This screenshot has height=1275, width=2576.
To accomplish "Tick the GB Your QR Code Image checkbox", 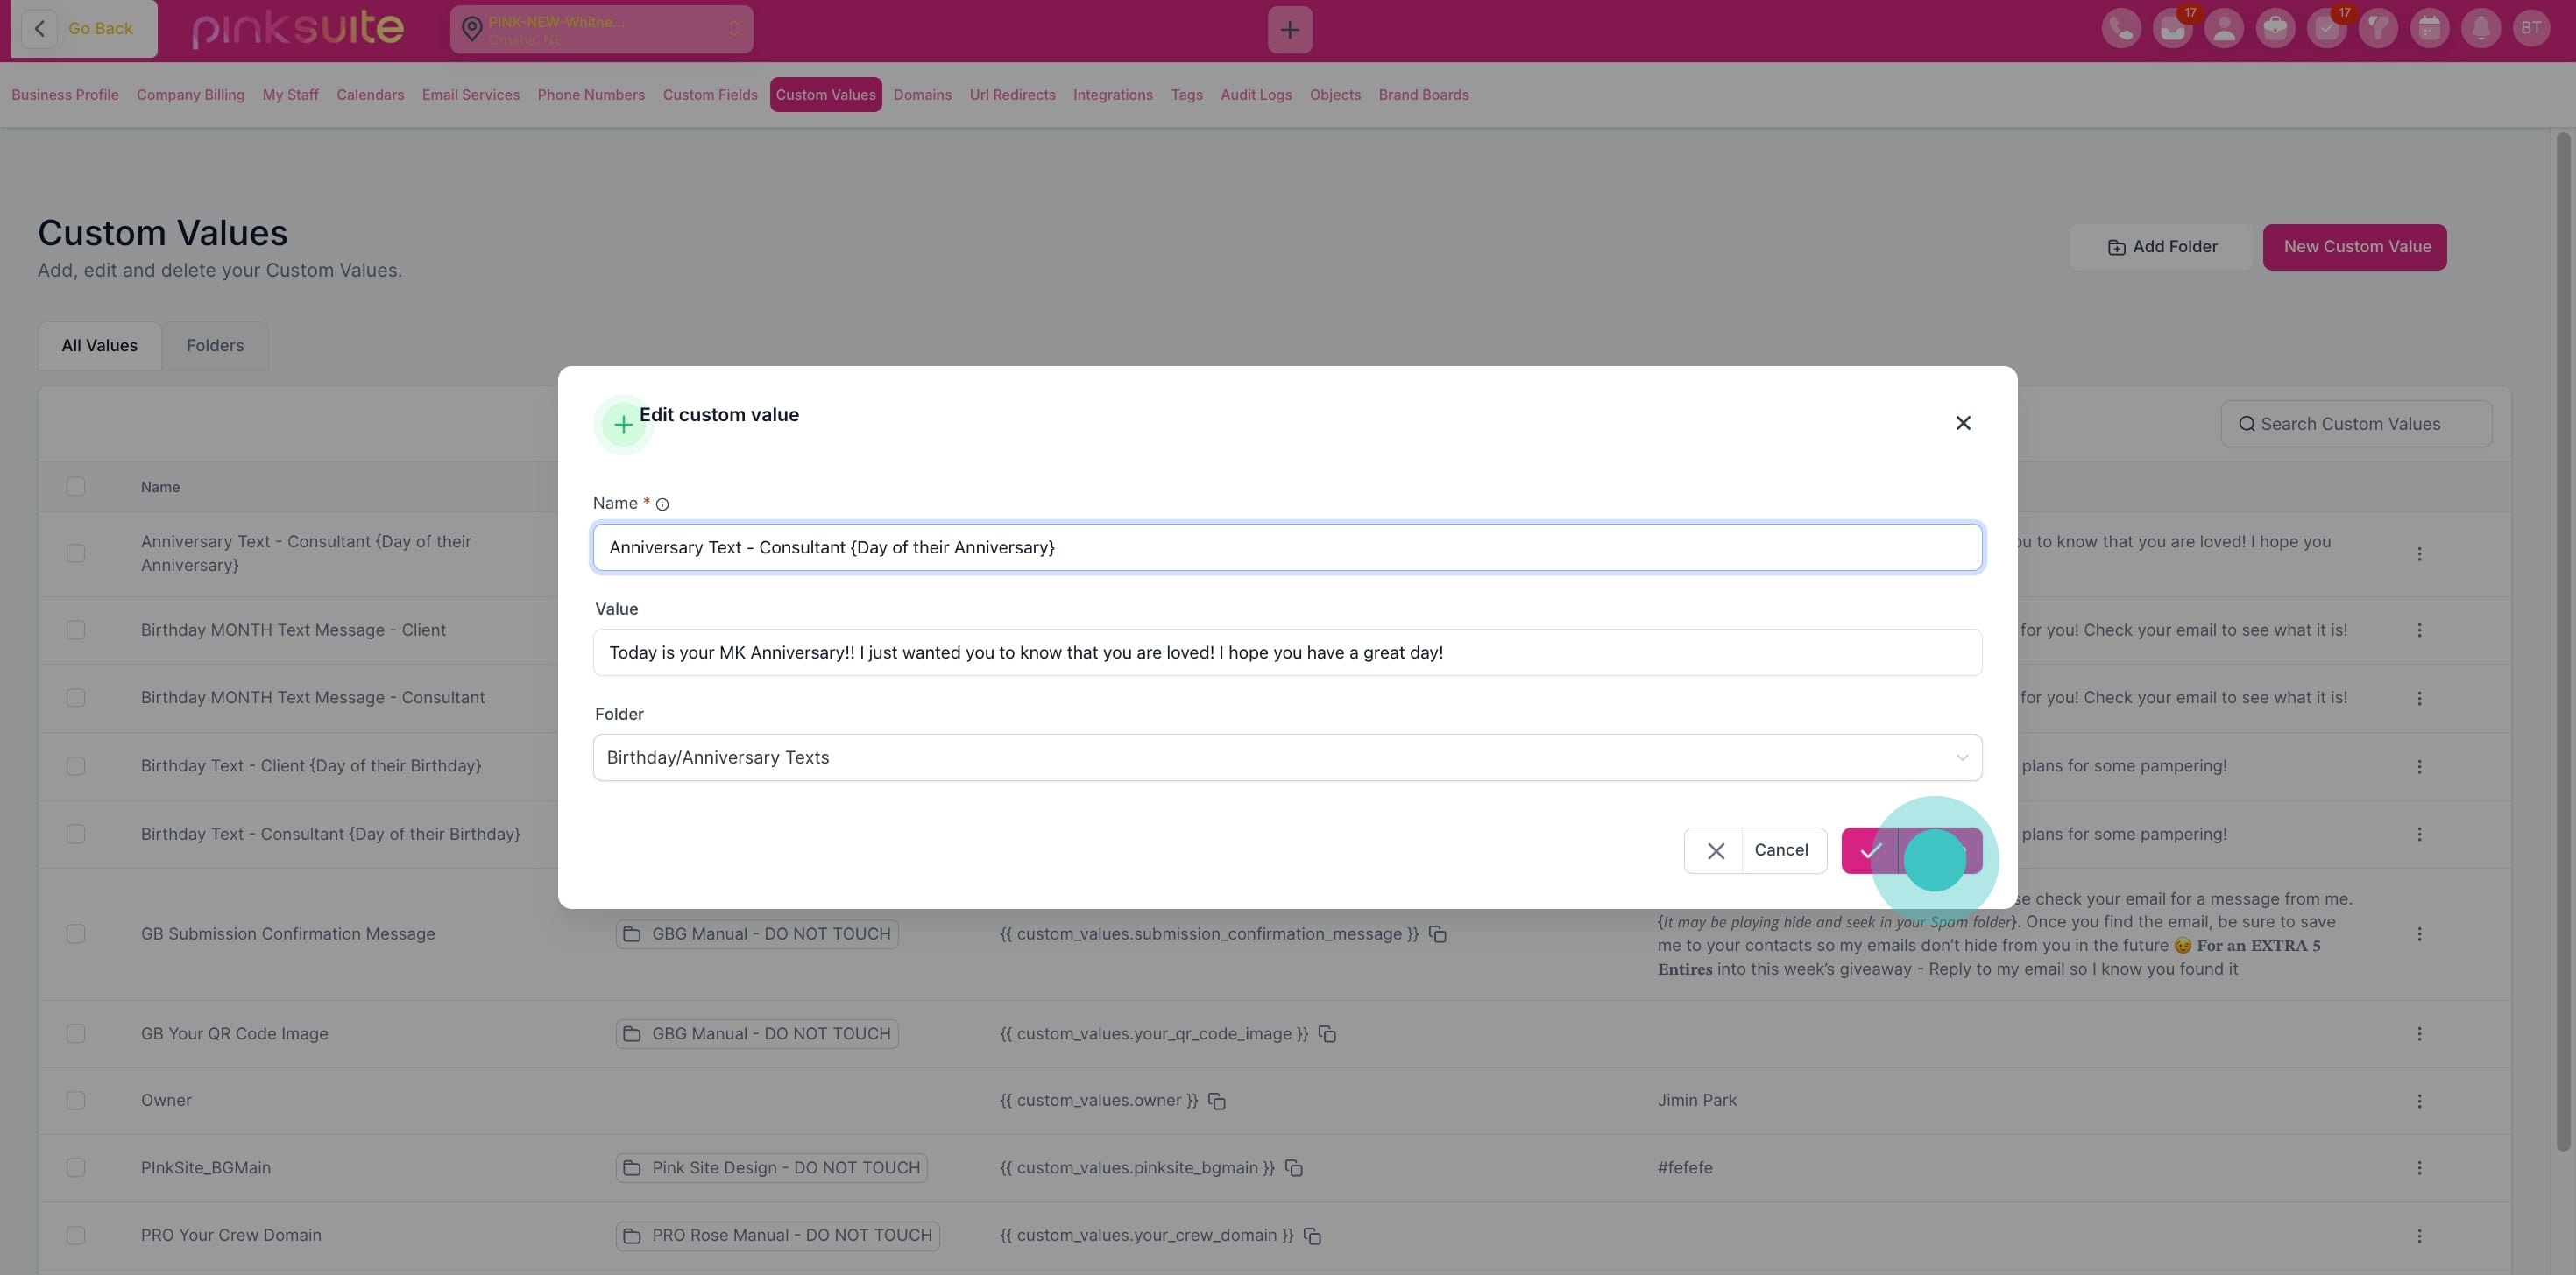I will pyautogui.click(x=76, y=1033).
